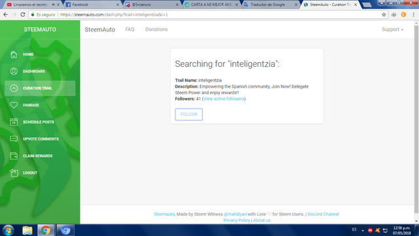Viewport: 419px width, 236px height.
Task: Click the red M tray icon
Action: 370,230
